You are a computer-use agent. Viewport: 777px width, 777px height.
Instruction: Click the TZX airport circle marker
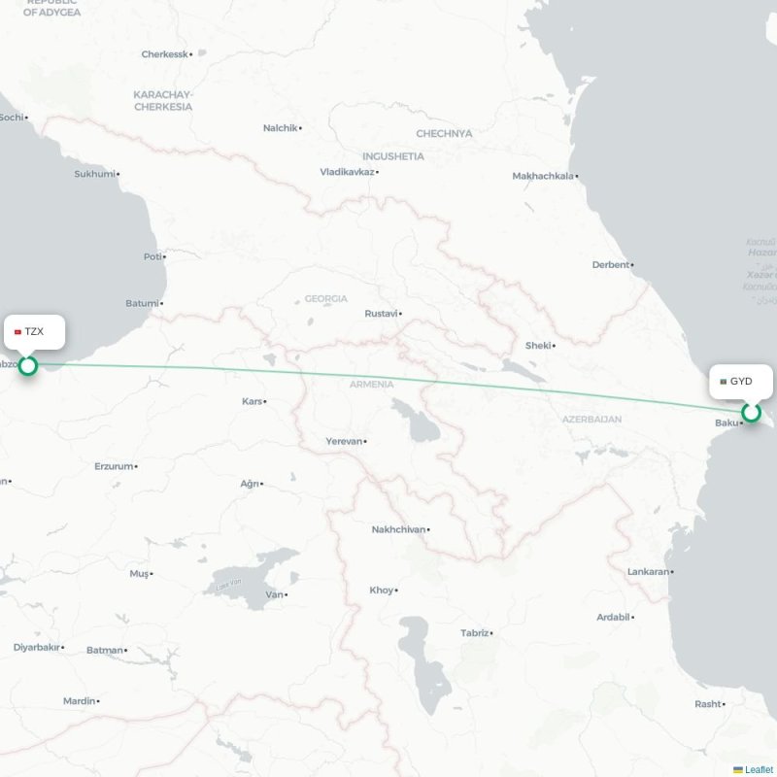pos(28,366)
